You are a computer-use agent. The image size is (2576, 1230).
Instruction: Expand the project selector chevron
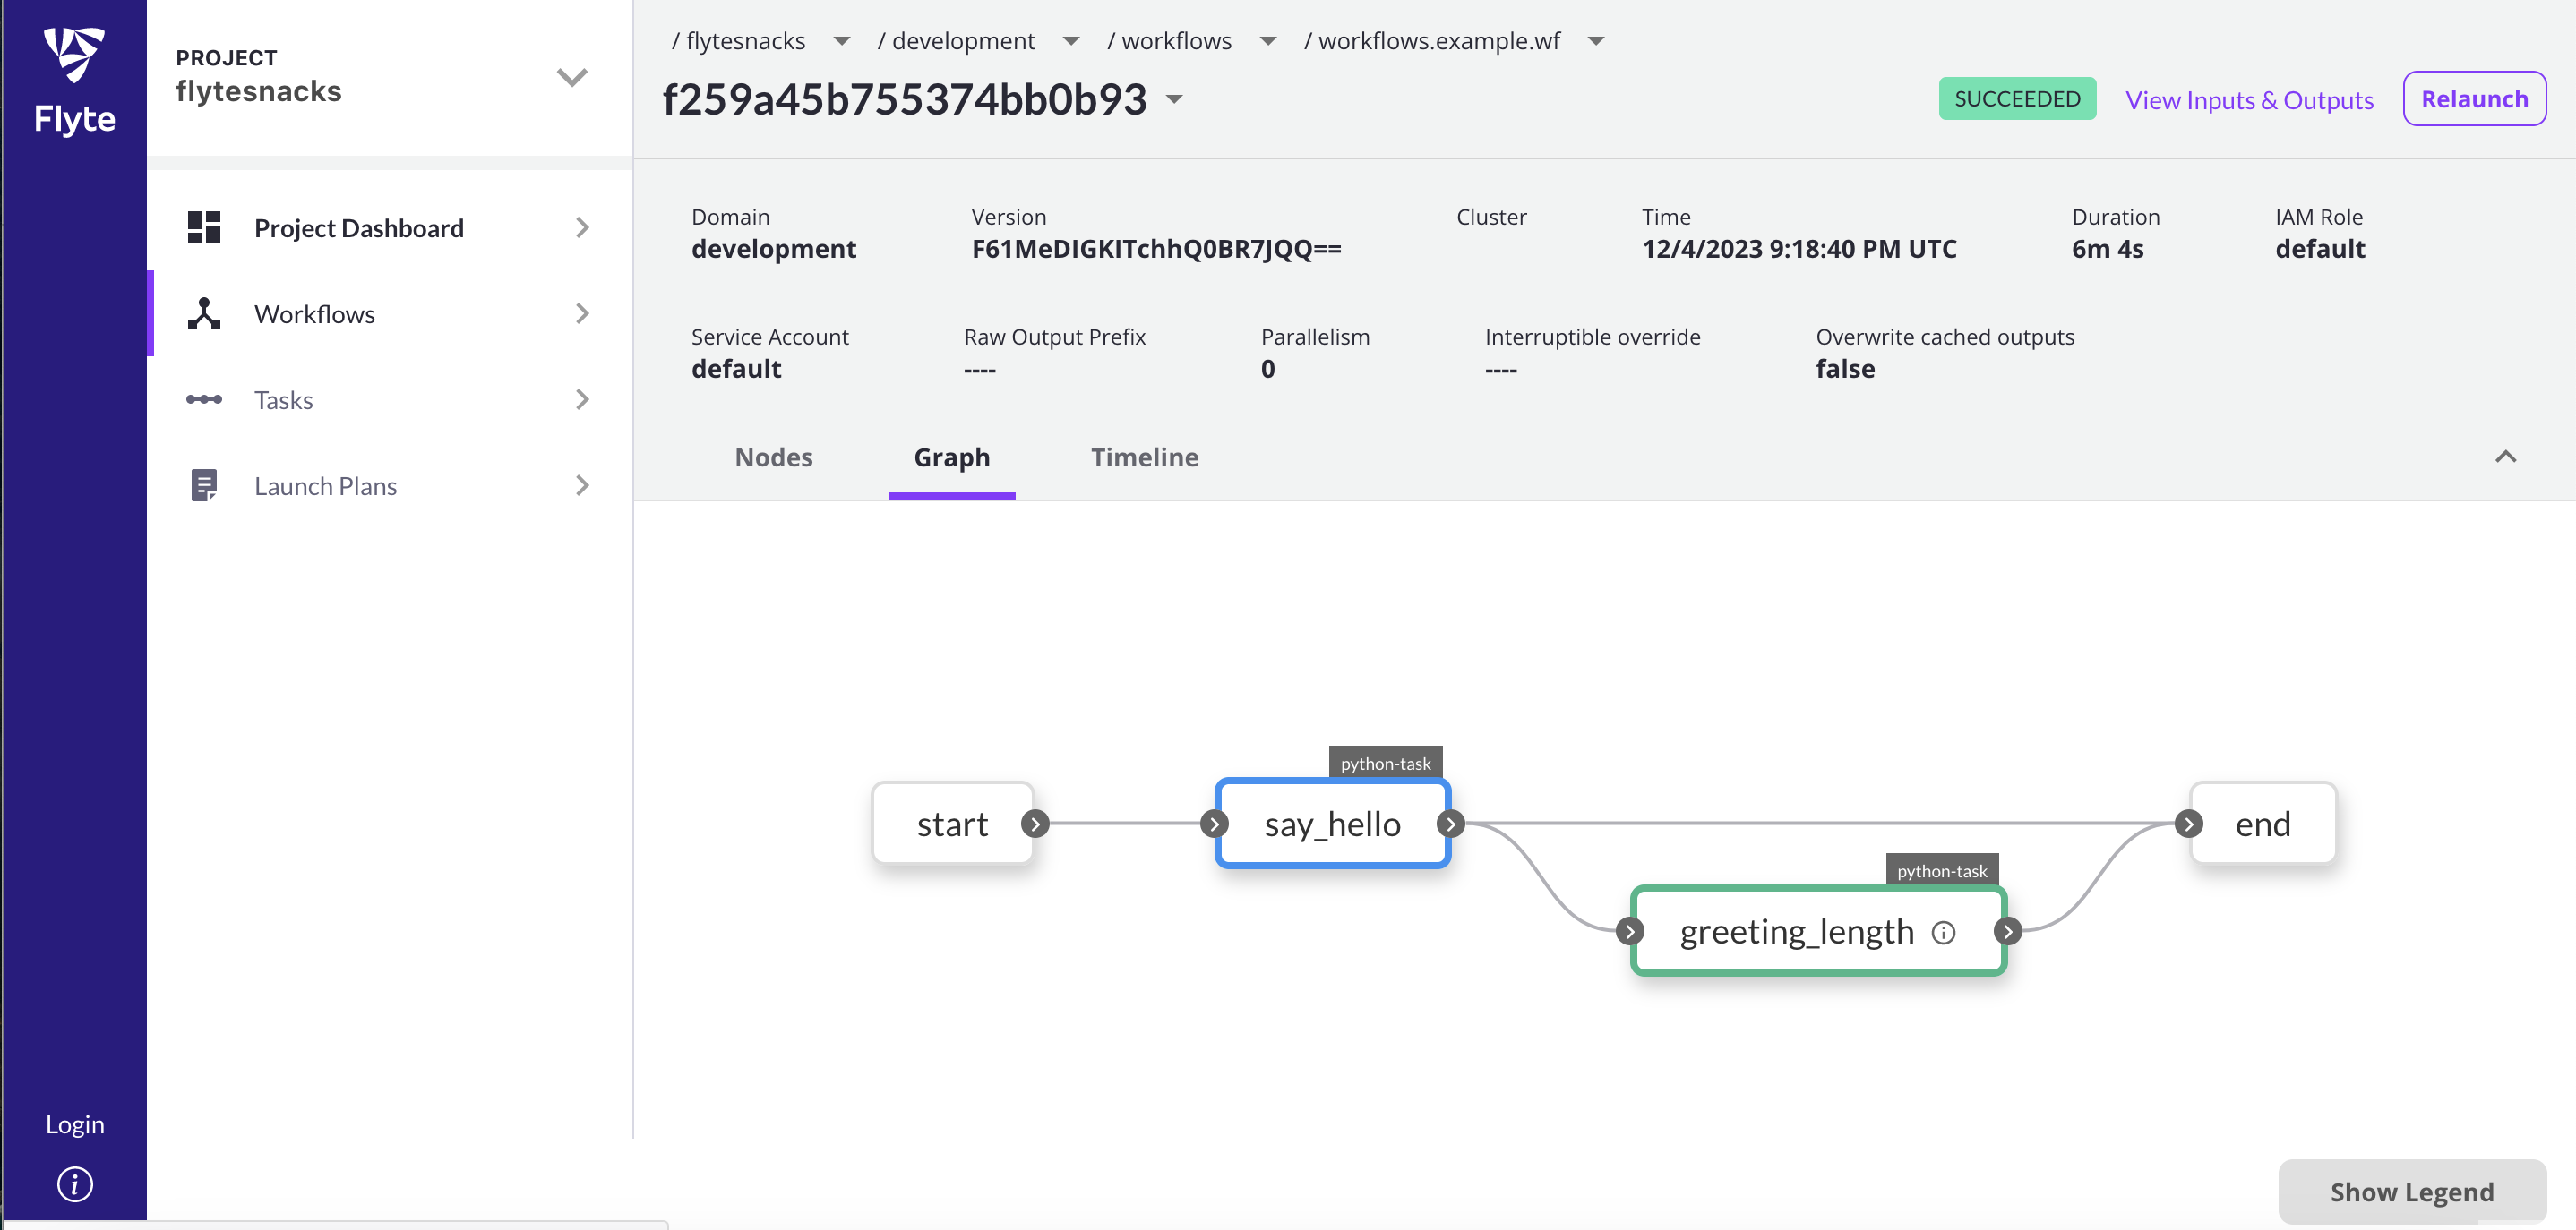(x=572, y=77)
